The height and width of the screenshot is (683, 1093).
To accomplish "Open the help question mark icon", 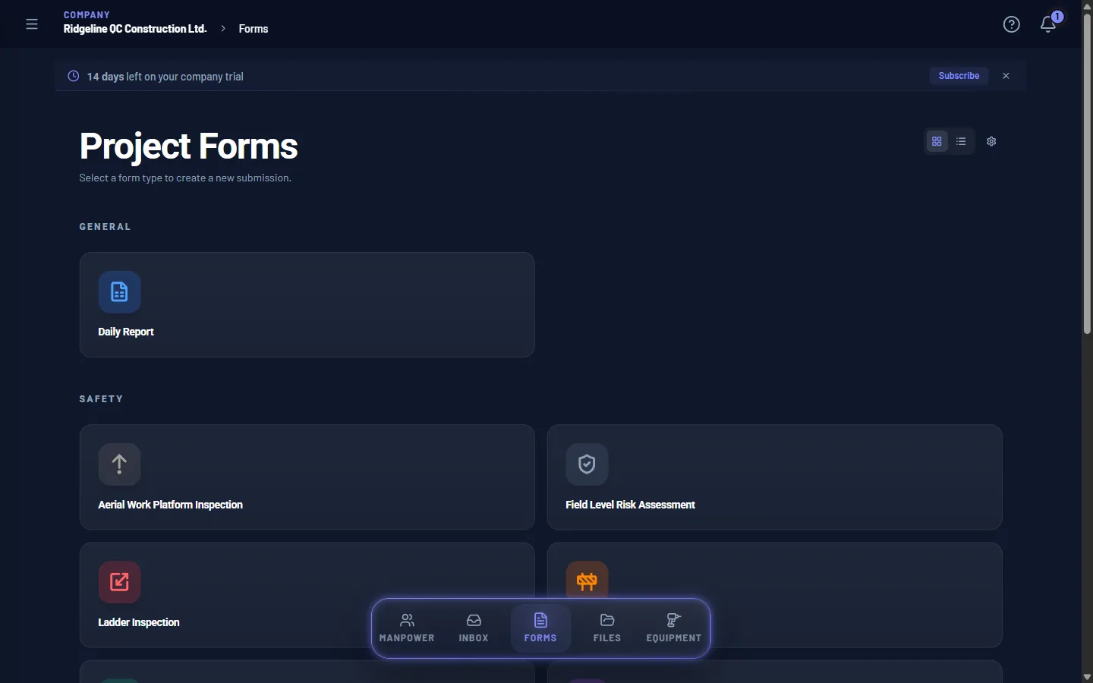I will click(1011, 24).
